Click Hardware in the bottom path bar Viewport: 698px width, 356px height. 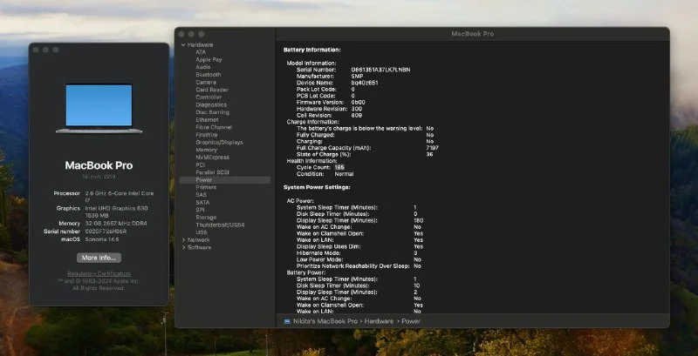pos(375,321)
